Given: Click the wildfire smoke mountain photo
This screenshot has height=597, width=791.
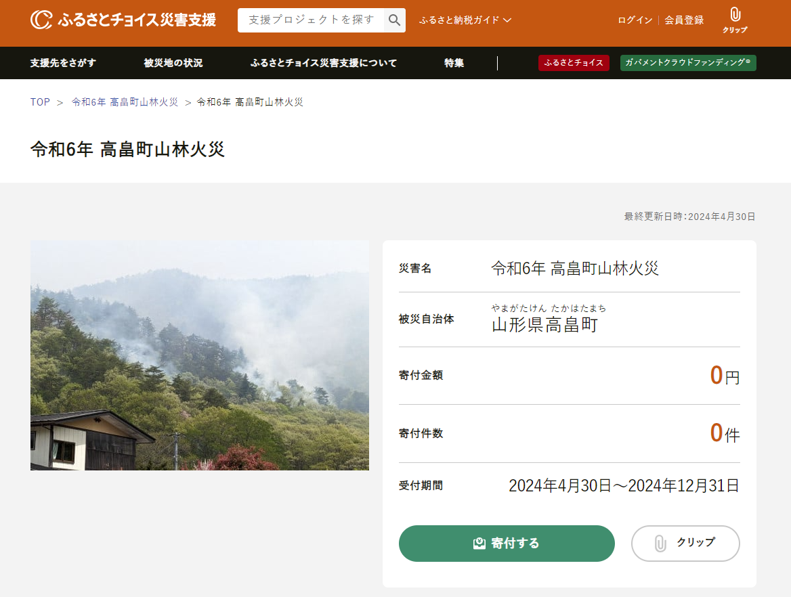Looking at the screenshot, I should pos(199,355).
